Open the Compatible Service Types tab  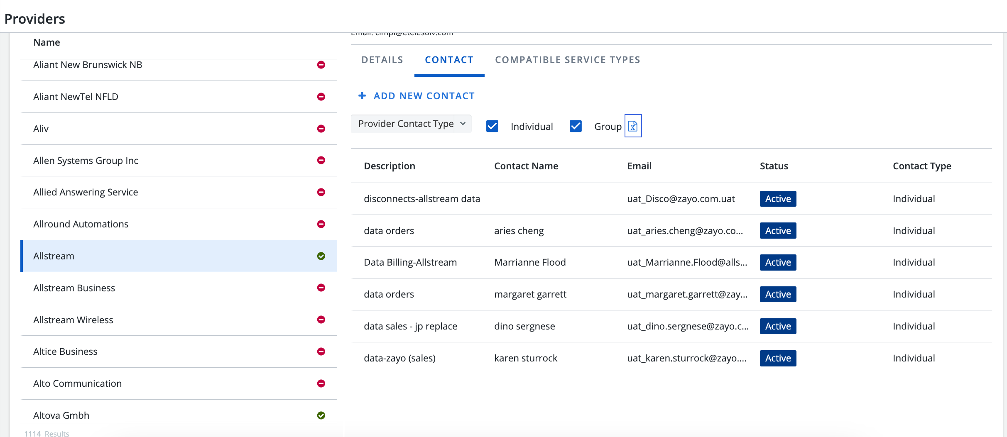[x=567, y=60]
